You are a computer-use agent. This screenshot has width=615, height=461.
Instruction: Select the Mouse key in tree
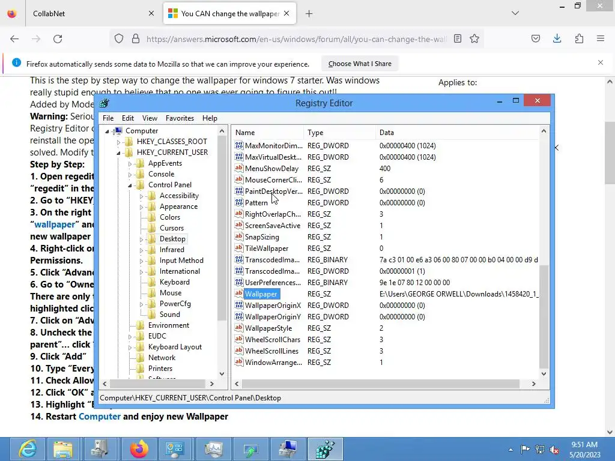click(x=170, y=293)
